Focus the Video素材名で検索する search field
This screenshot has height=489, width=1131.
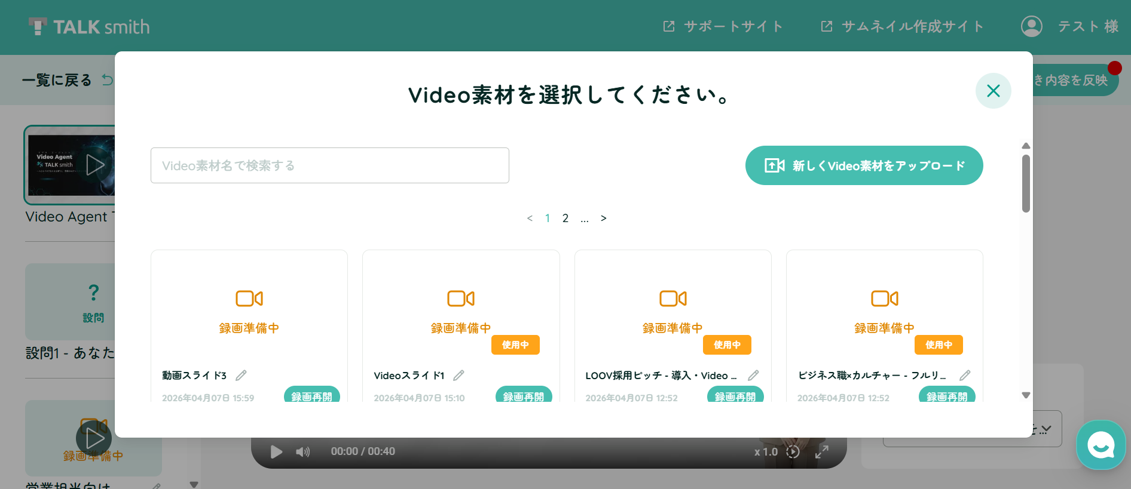pos(330,165)
